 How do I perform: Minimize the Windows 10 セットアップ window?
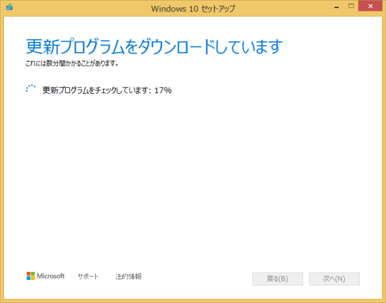337,7
